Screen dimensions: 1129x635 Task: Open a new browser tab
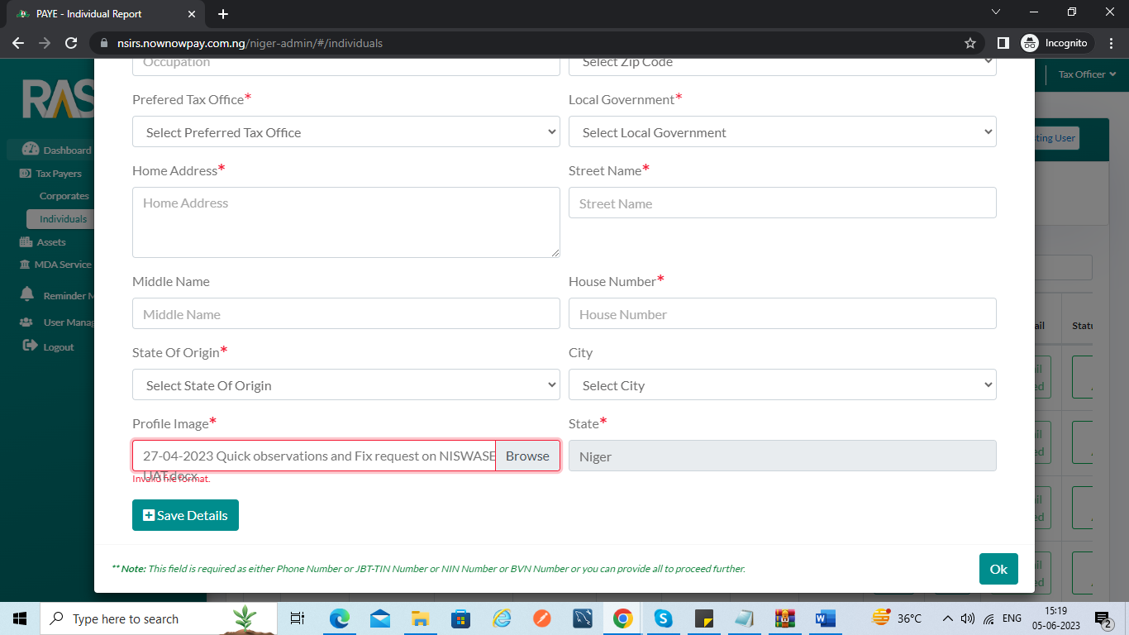pos(223,14)
